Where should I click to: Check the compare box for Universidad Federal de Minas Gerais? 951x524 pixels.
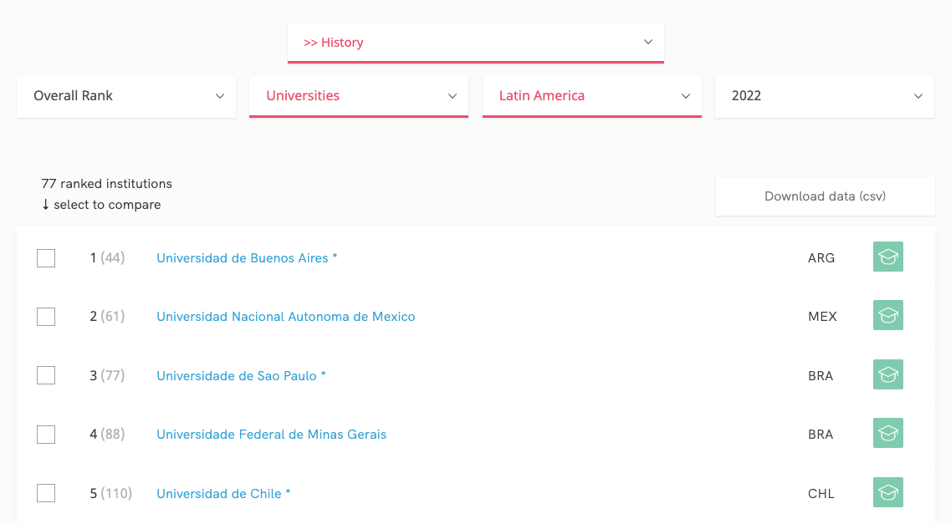[46, 434]
